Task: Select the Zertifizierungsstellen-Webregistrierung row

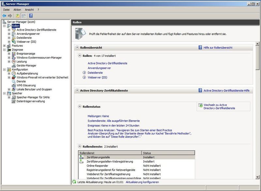Action: (x=136, y=161)
